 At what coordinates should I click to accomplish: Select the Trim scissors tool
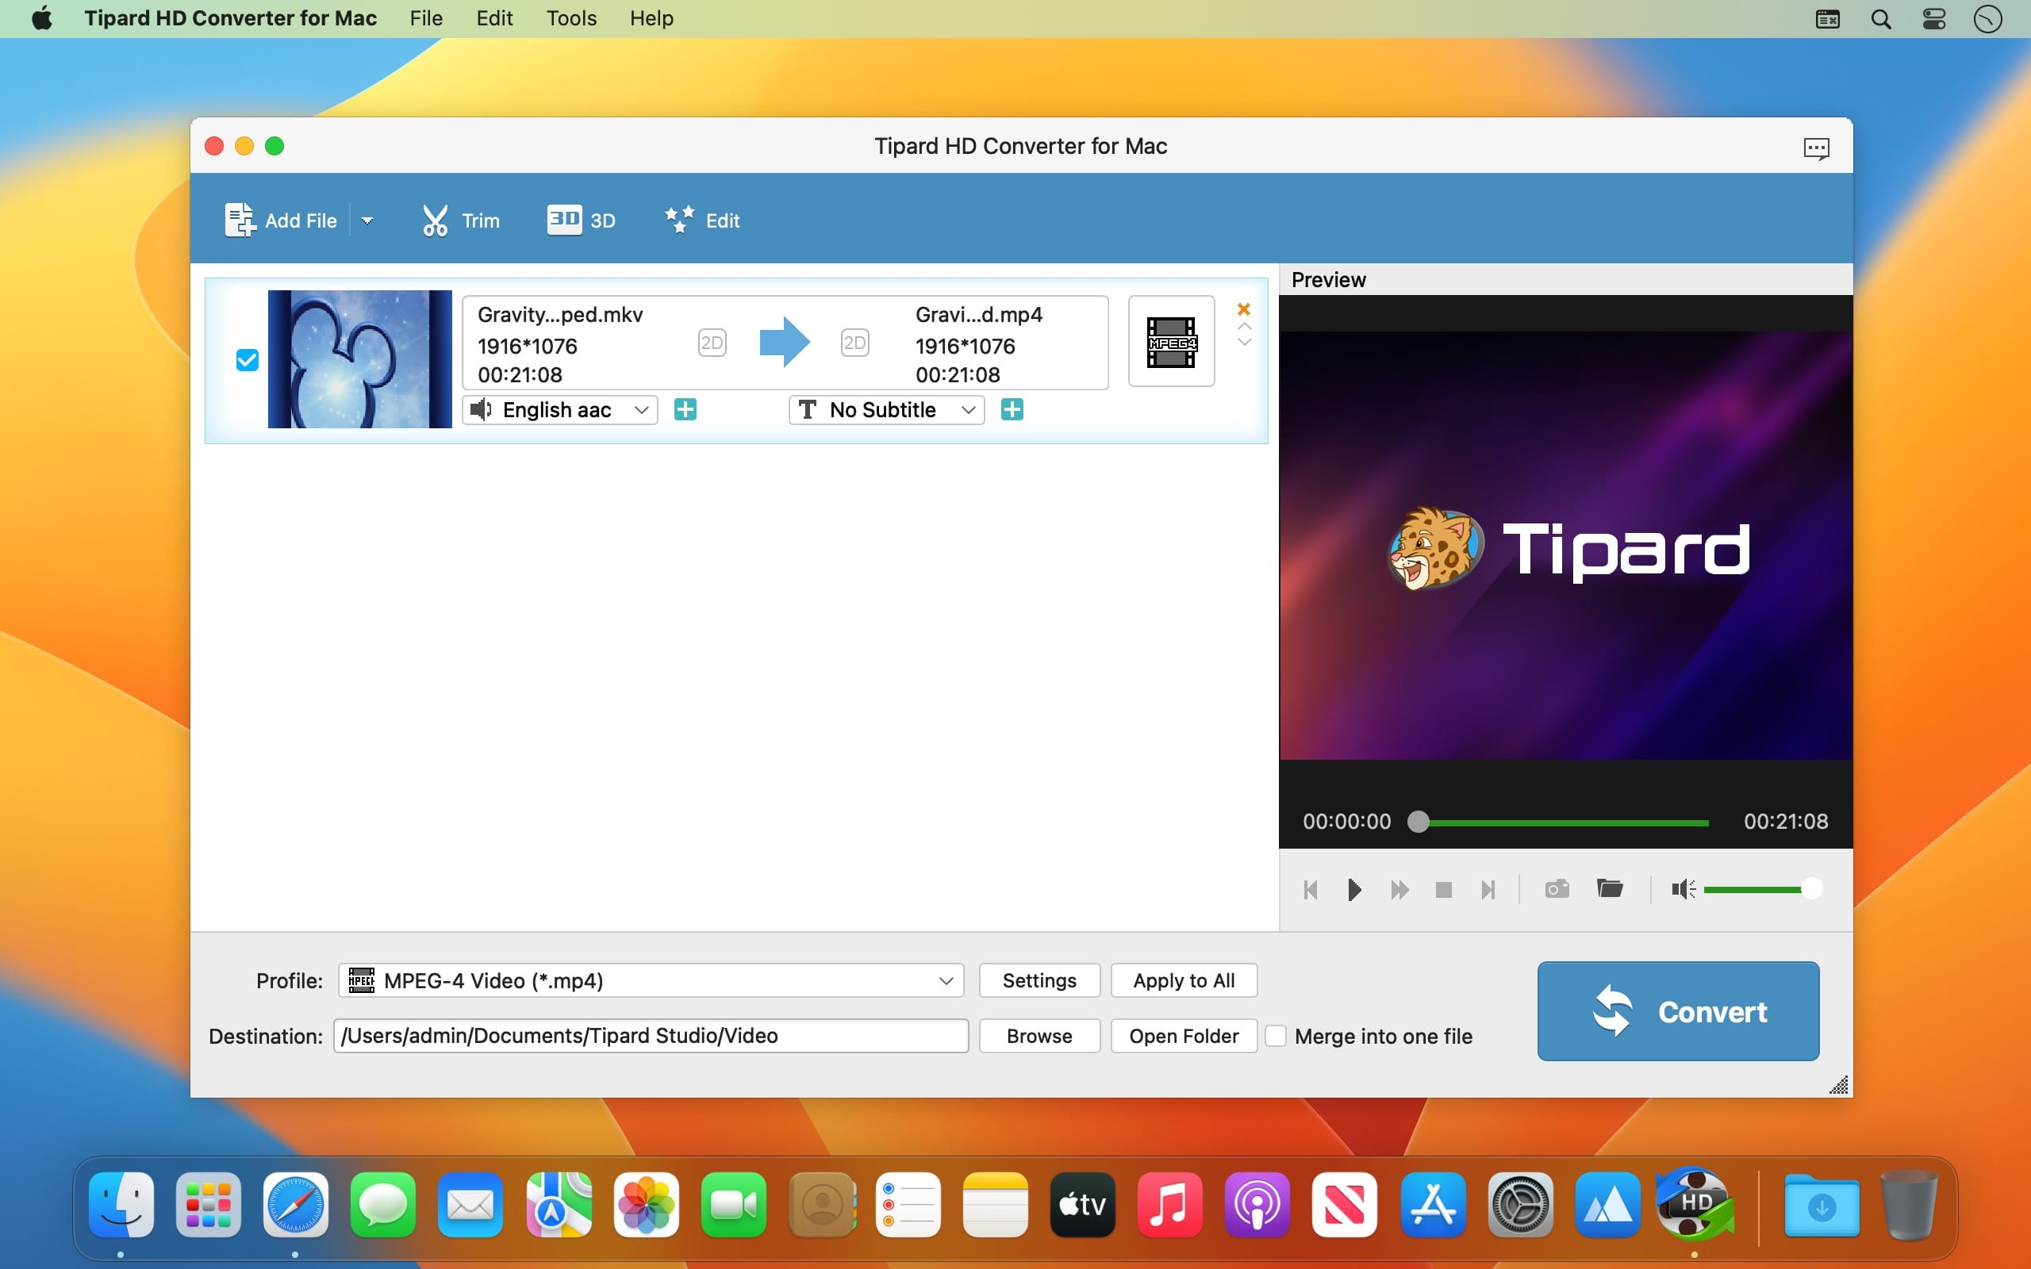(460, 220)
